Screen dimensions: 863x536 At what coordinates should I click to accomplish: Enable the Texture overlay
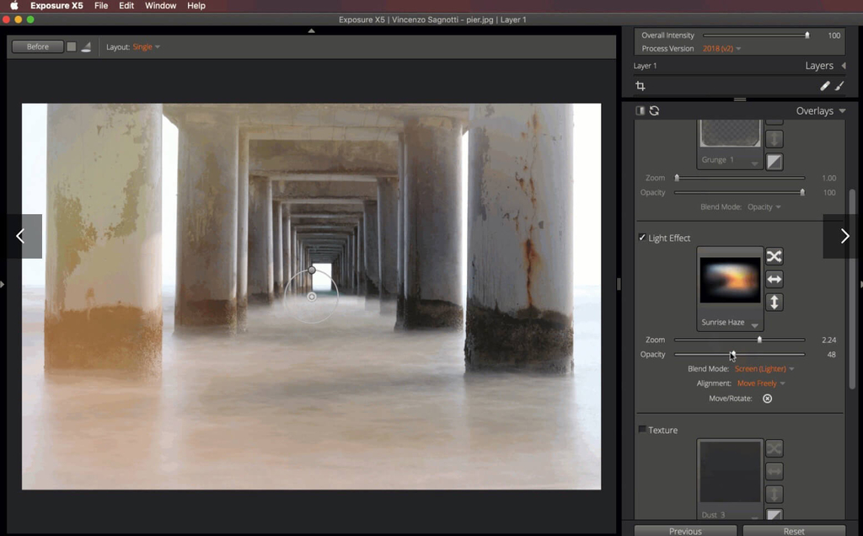(641, 429)
